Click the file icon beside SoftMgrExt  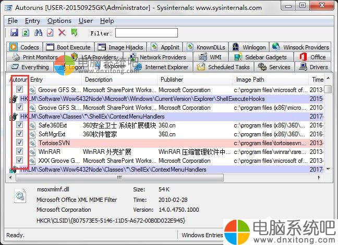click(x=32, y=134)
